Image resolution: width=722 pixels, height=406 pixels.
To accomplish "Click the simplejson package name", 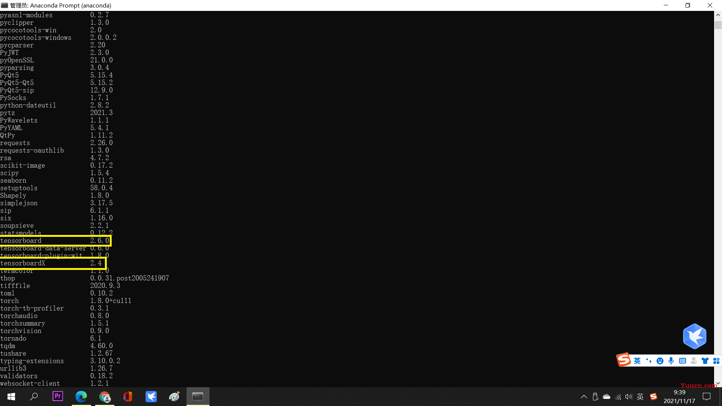I will [19, 203].
